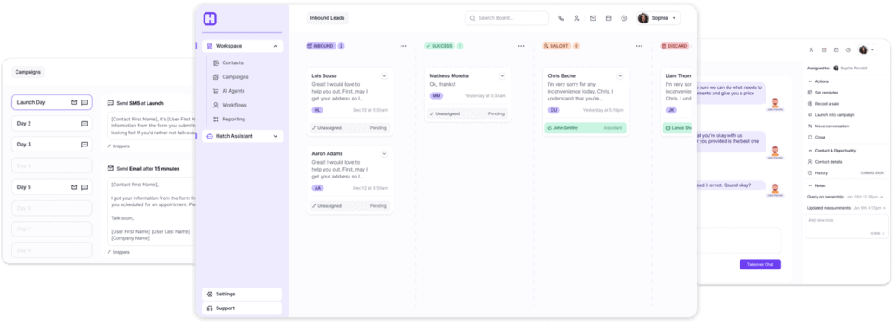Click Record a sale action

click(x=823, y=104)
